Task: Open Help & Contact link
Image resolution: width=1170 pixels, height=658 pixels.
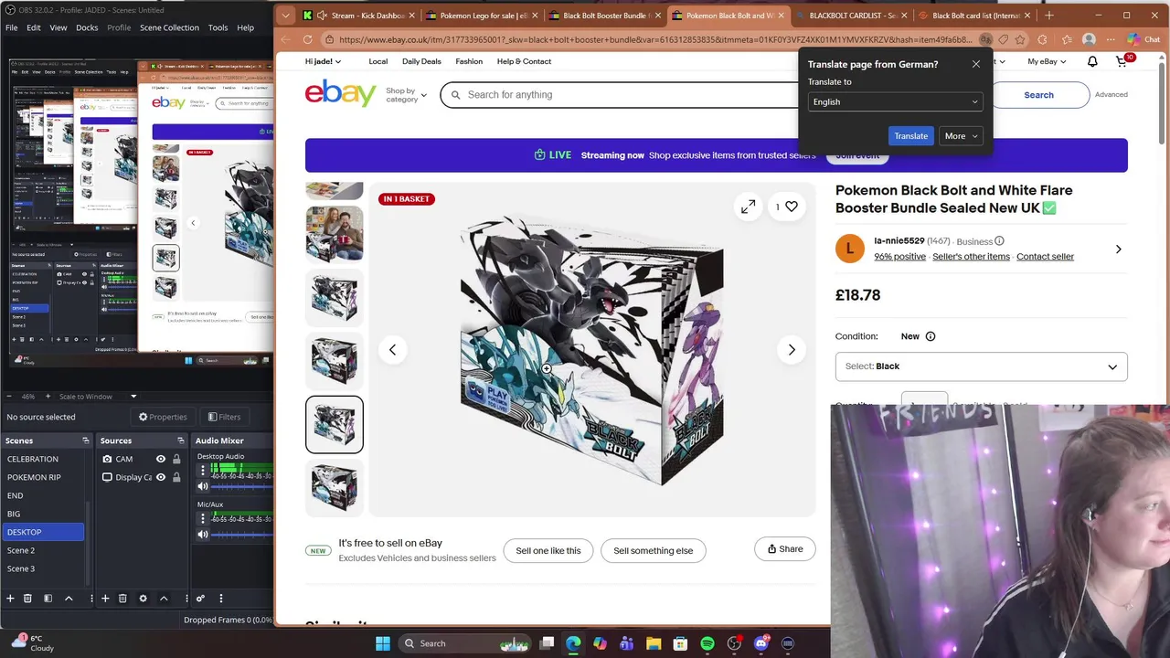Action: click(x=524, y=61)
